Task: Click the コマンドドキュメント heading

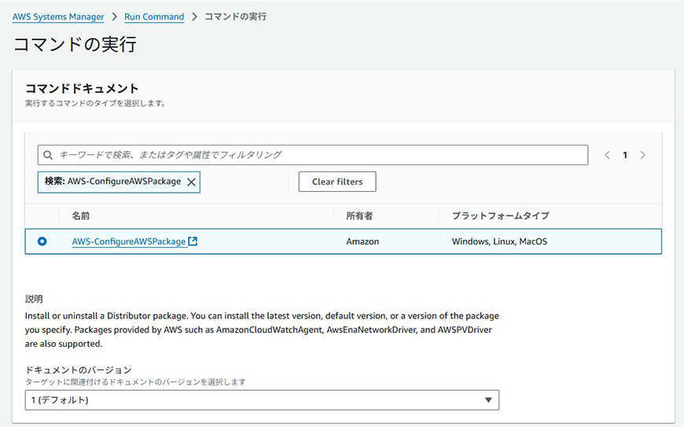Action: click(82, 89)
